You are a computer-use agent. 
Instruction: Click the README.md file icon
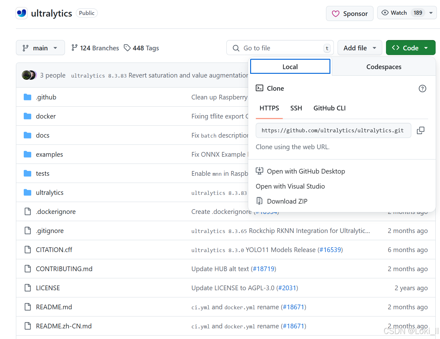(x=28, y=307)
